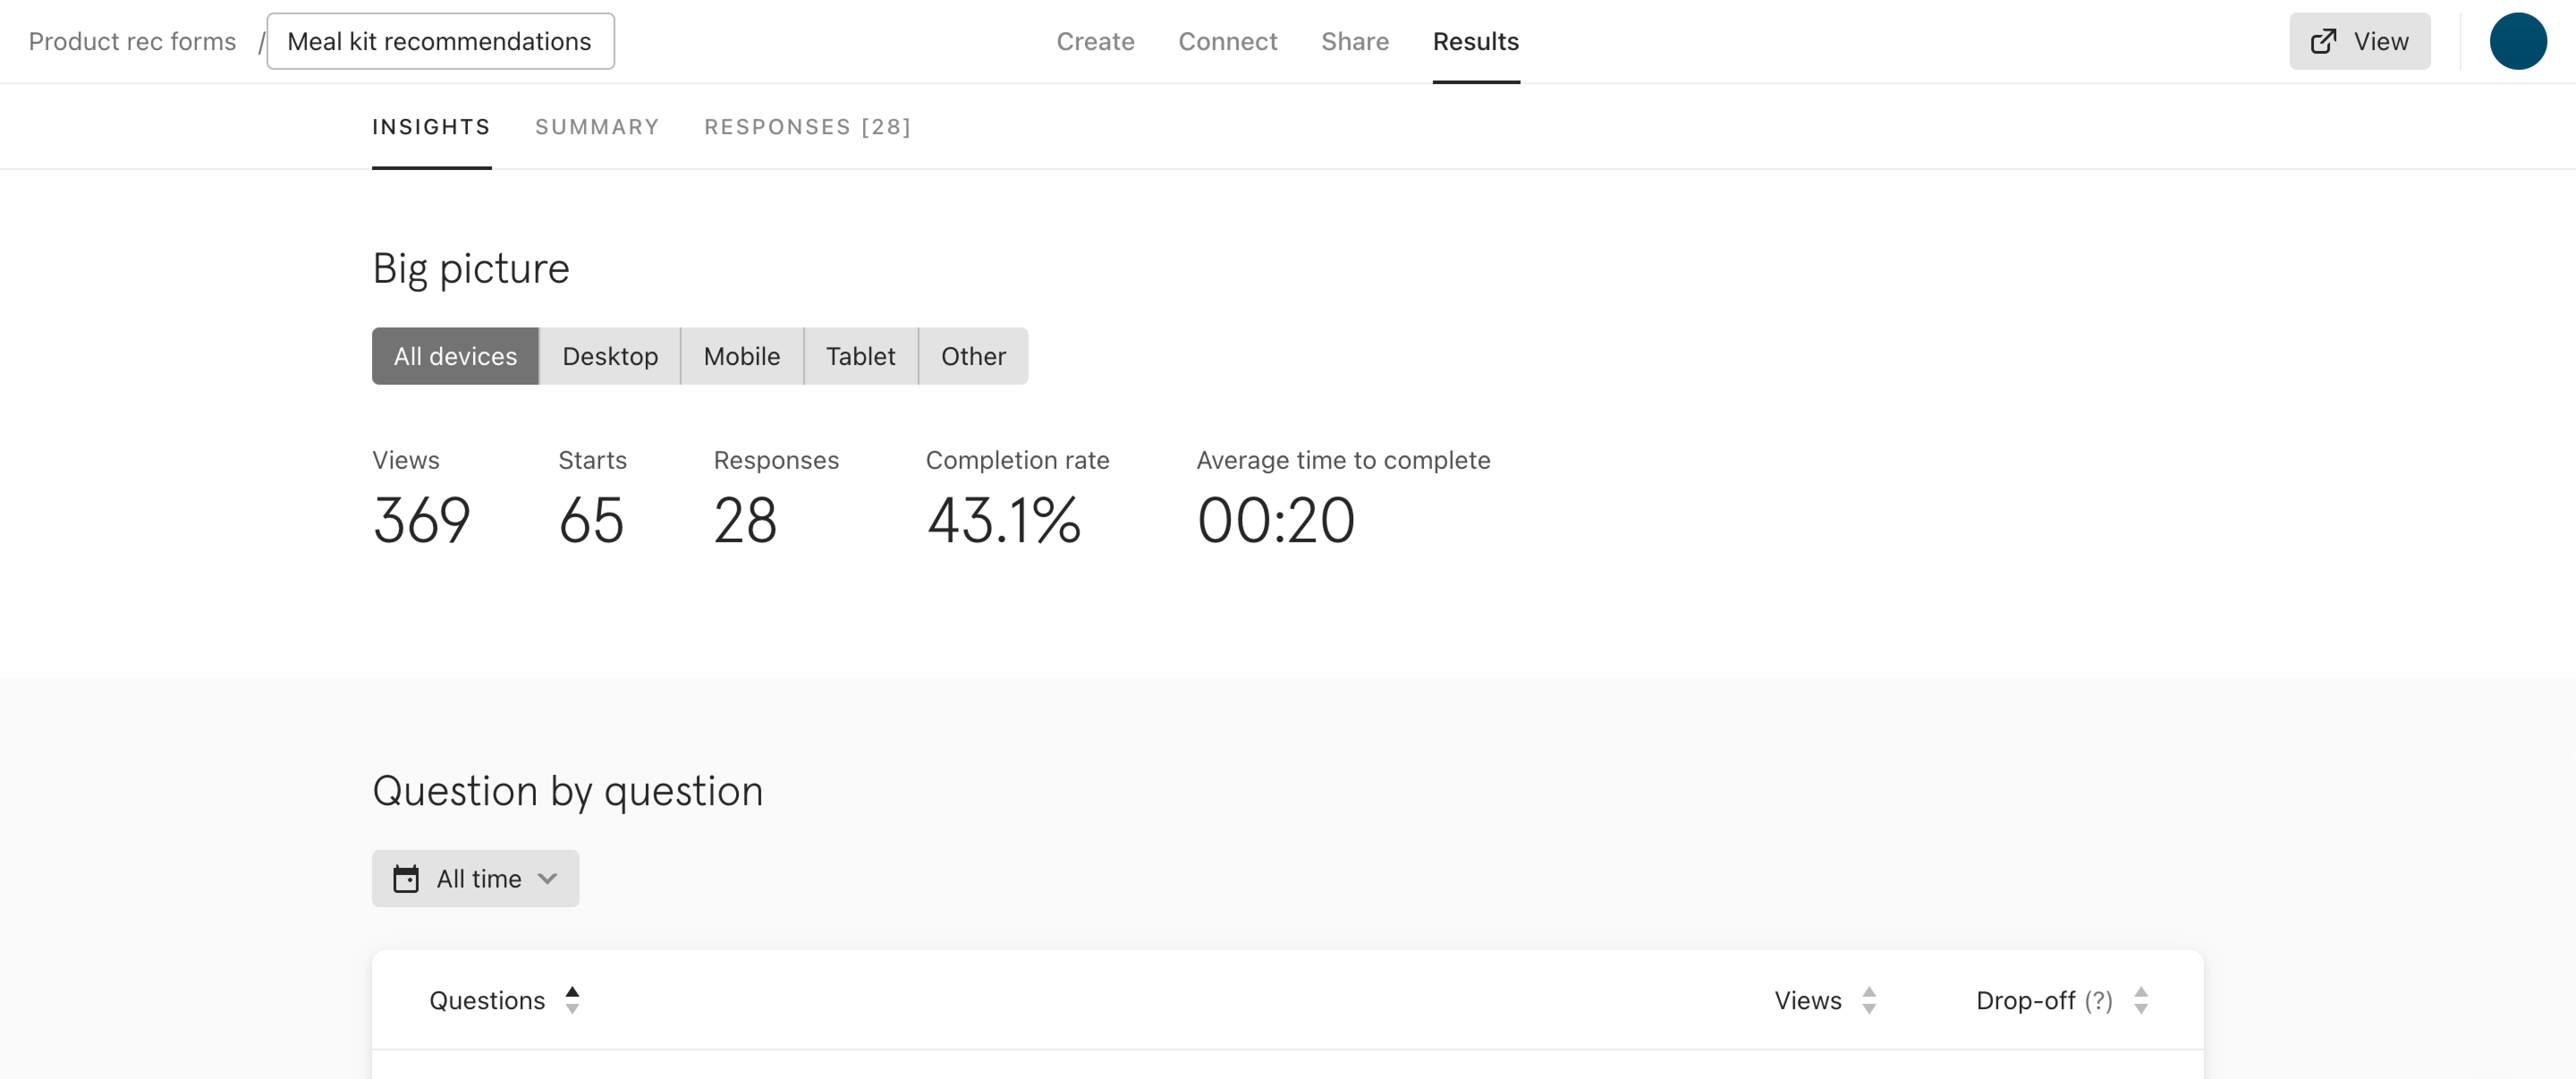Switch to the Share tab

1354,41
